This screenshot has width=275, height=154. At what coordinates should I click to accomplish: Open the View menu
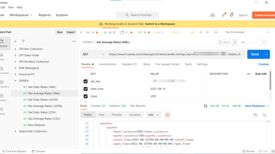(11, 8)
